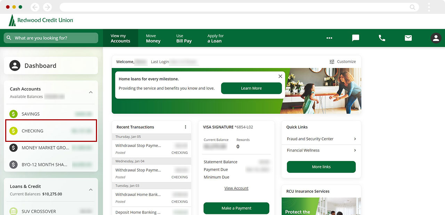Go back with the browser back arrow
The height and width of the screenshot is (215, 445).
coord(35,7)
